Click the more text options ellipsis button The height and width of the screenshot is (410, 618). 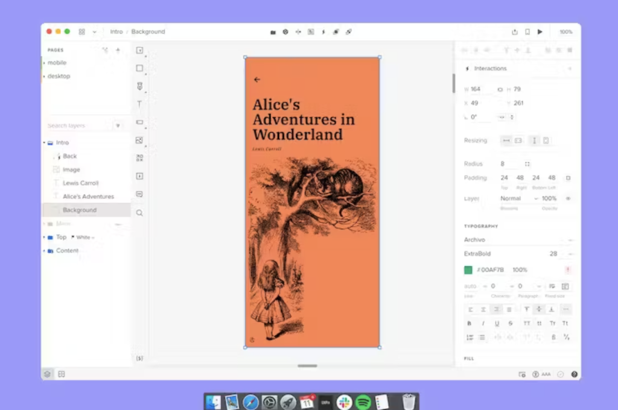coord(566,309)
